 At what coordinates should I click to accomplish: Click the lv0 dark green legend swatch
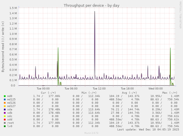5,126
